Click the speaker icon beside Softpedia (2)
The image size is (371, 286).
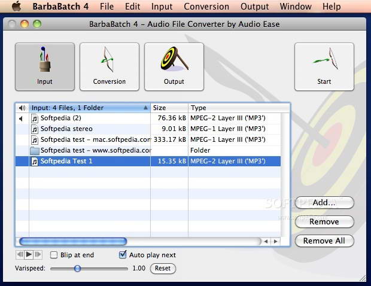(21, 118)
